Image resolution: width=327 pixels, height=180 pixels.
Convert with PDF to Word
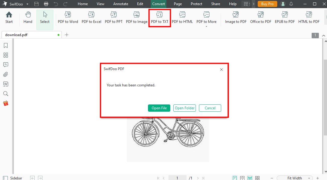pos(68,18)
